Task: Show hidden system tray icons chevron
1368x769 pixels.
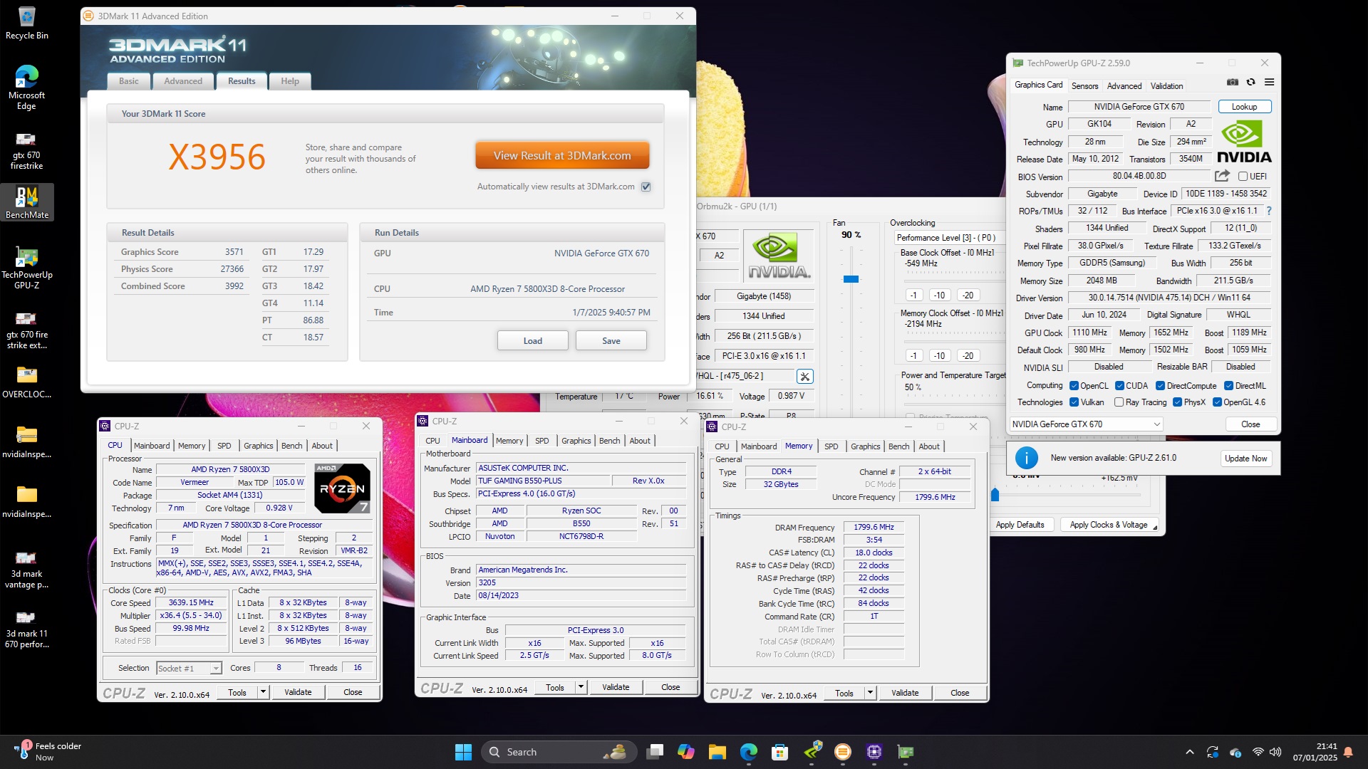Action: pyautogui.click(x=1189, y=752)
